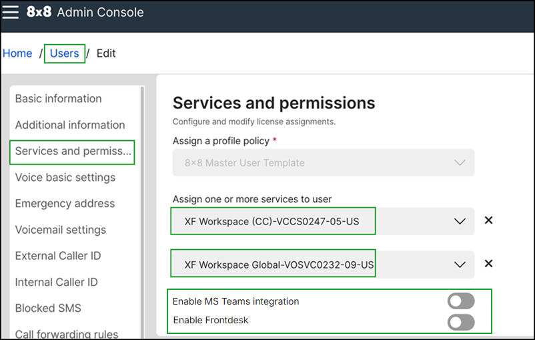Enable MS Teams integration toggle
Viewport: 535px width, 340px height.
tap(461, 301)
